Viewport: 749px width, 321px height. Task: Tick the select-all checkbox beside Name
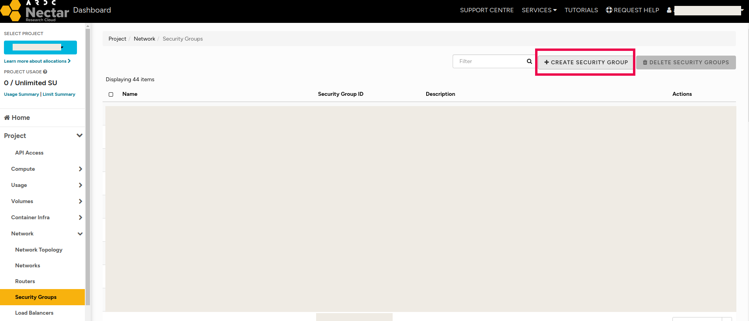(x=111, y=94)
